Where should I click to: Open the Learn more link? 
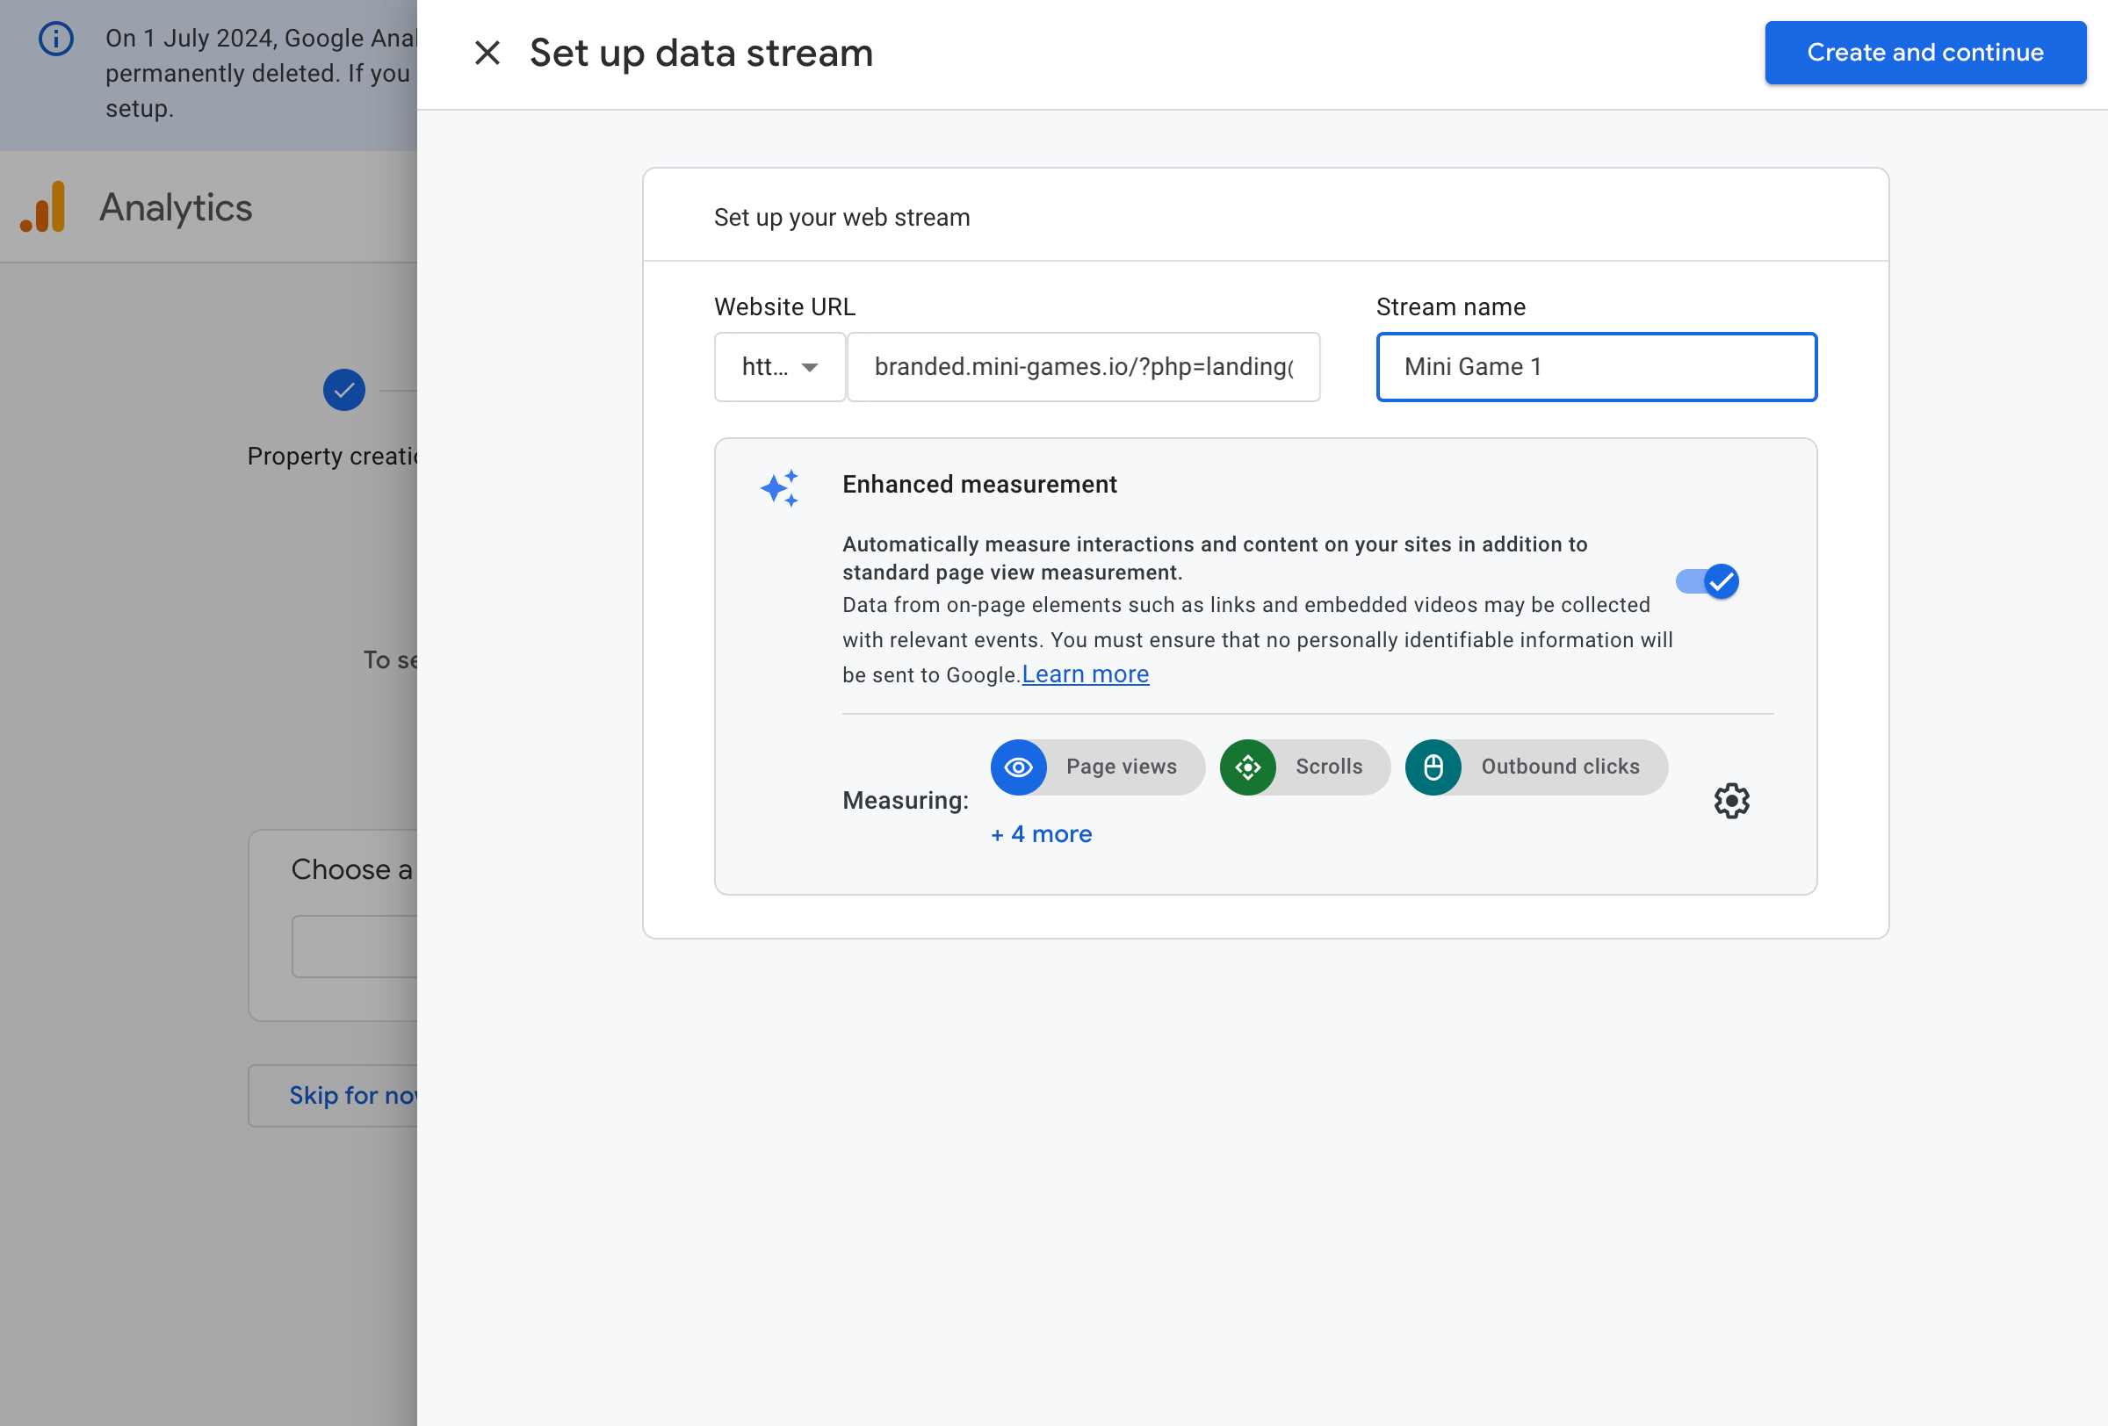tap(1085, 674)
